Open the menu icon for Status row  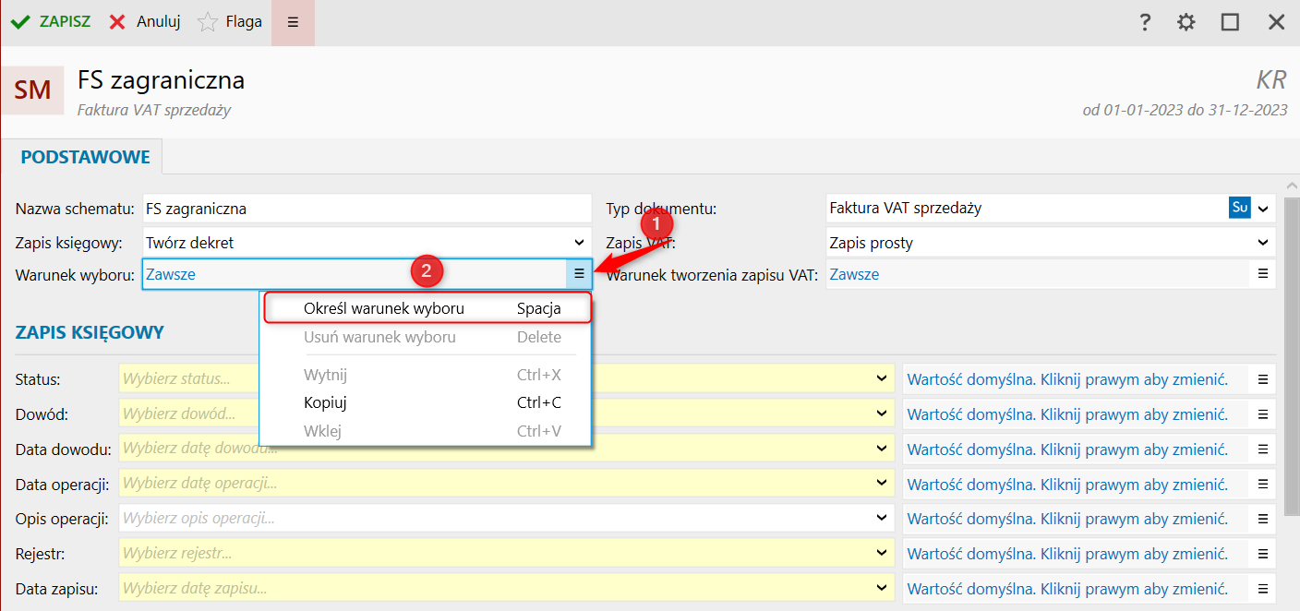[1263, 379]
